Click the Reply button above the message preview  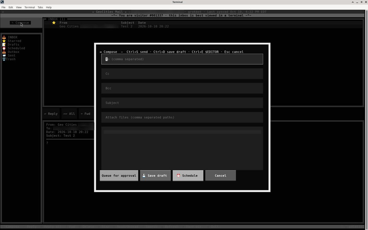tap(51, 114)
